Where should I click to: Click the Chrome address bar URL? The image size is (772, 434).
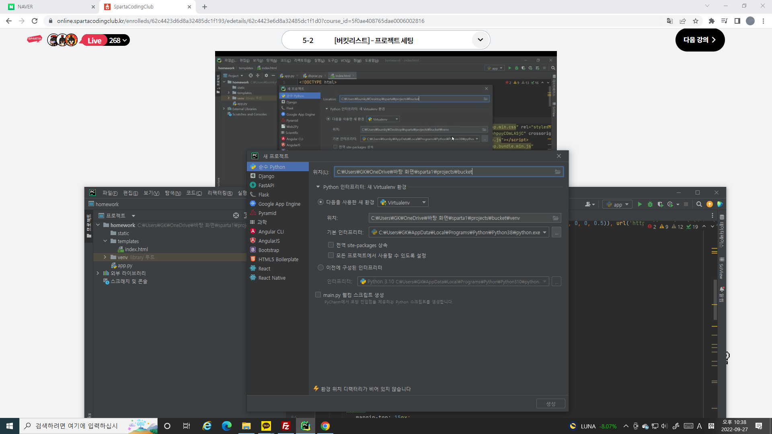240,21
